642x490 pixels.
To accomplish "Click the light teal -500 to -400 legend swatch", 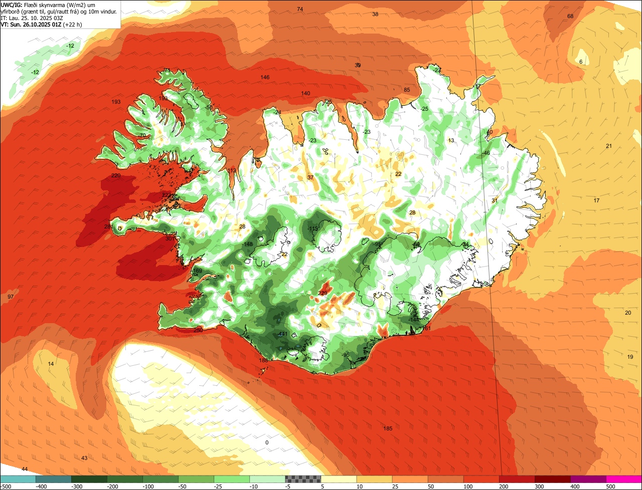I will (x=18, y=479).
